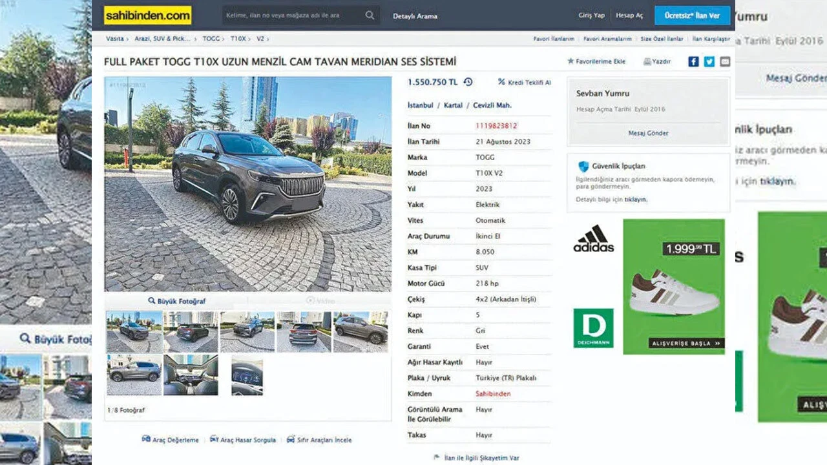Click the email share envelope icon
Screen dimensions: 827x465
tap(725, 61)
